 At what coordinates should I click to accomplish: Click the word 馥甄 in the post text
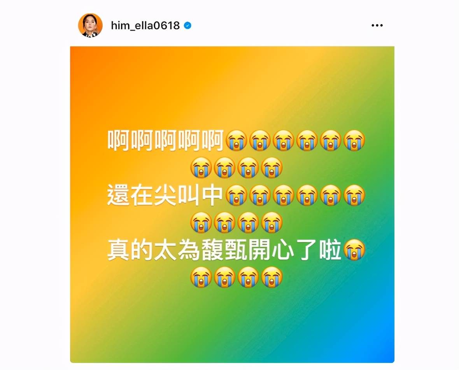[224, 250]
